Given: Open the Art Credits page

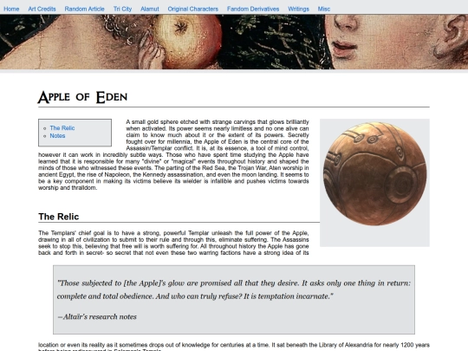Looking at the screenshot, I should tap(42, 9).
